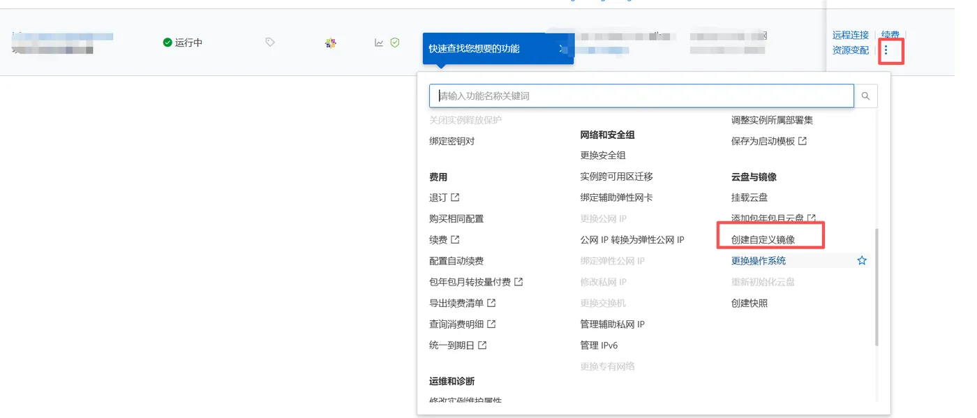Star the 更换操作系统 item as favorite
This screenshot has height=418, width=977.
coord(862,261)
